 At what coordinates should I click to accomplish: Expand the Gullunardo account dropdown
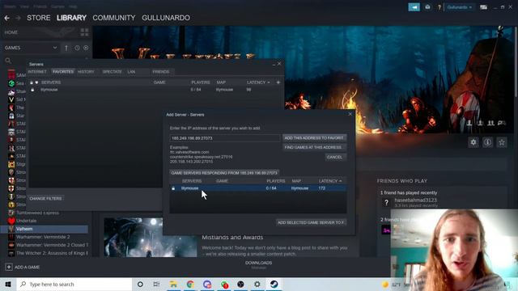[x=459, y=7]
